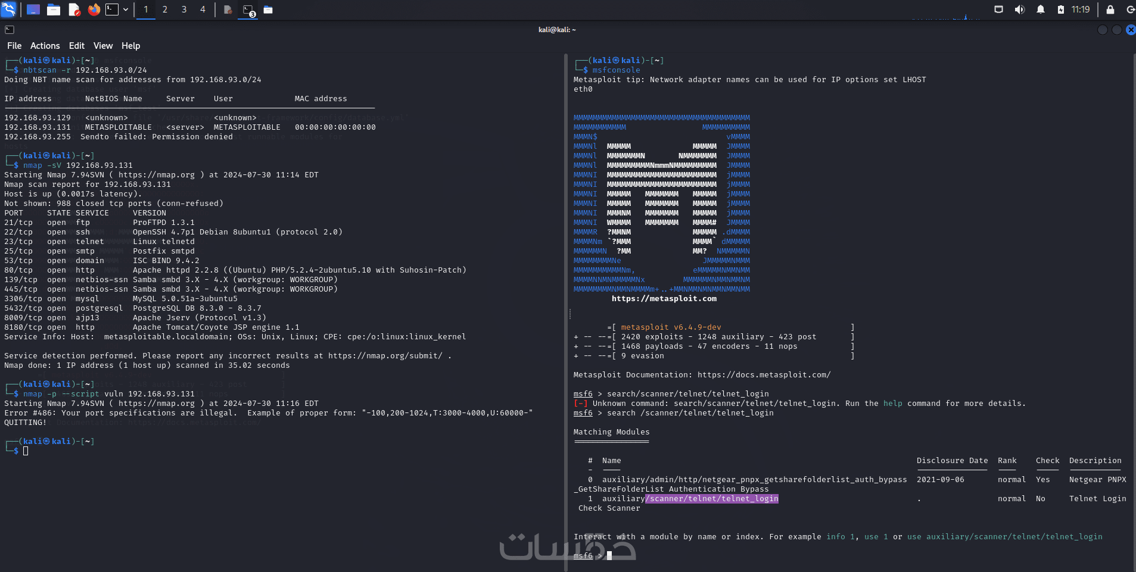Screen dimensions: 1136x572
Task: Open the volume control tray icon
Action: click(1020, 10)
